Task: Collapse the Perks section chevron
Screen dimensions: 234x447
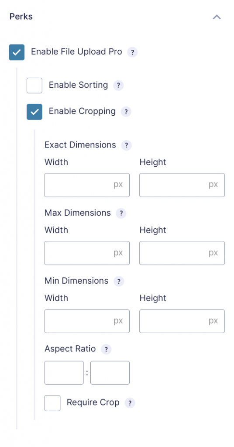Action: [x=217, y=17]
